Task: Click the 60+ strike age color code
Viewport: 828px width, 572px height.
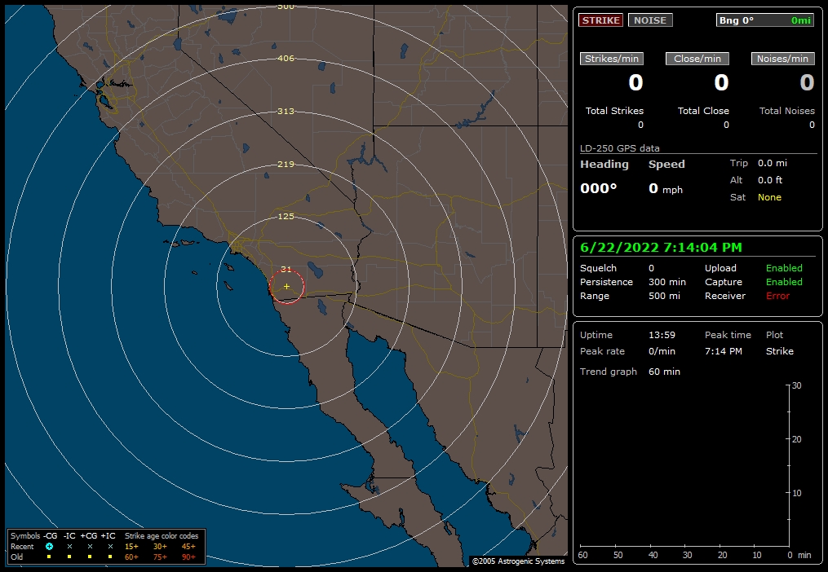Action: pos(131,557)
